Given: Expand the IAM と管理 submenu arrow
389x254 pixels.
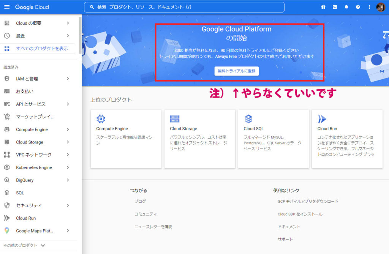Looking at the screenshot, I should 68,79.
